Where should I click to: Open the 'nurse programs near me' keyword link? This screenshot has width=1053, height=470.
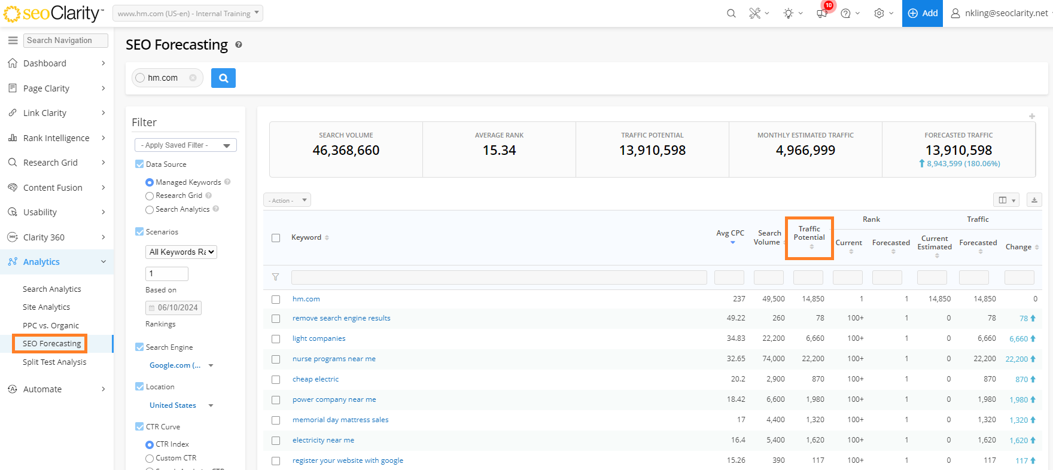[334, 359]
